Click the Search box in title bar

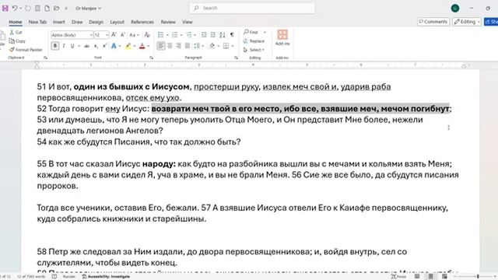point(252,9)
